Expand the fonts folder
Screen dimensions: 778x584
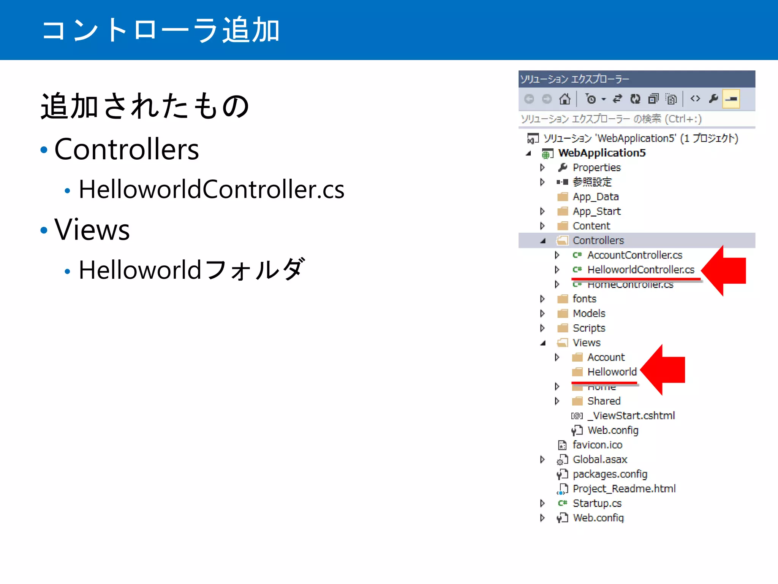coord(542,299)
